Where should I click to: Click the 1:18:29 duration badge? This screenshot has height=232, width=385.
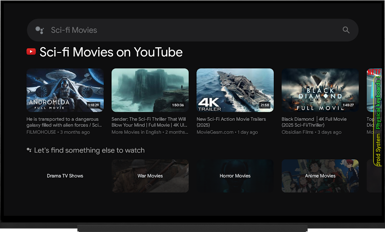pyautogui.click(x=93, y=105)
